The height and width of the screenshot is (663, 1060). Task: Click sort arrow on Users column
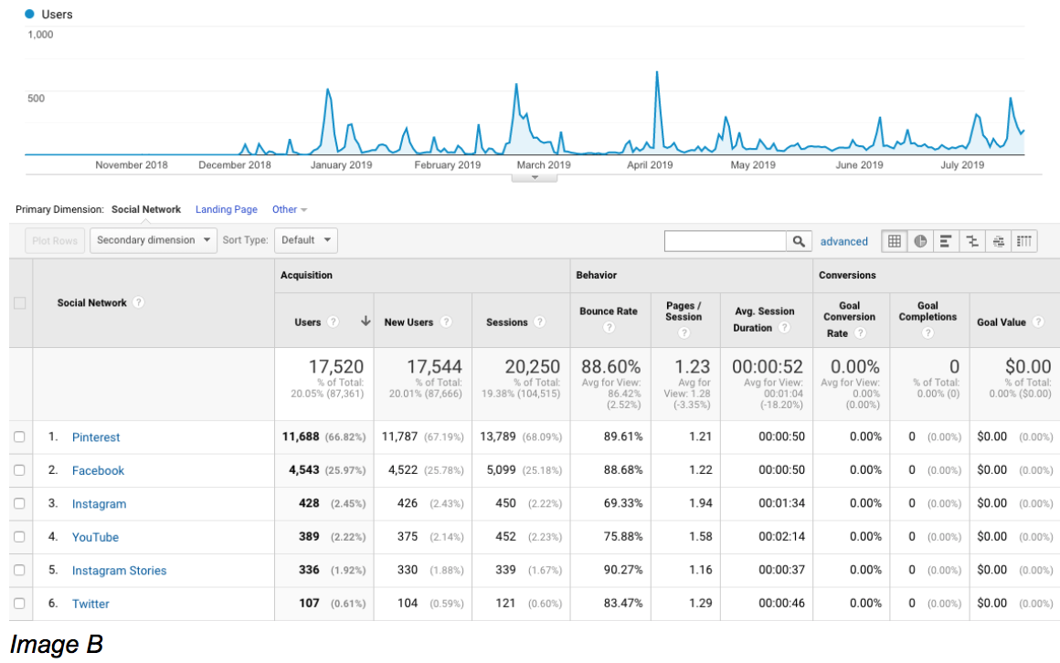point(365,321)
